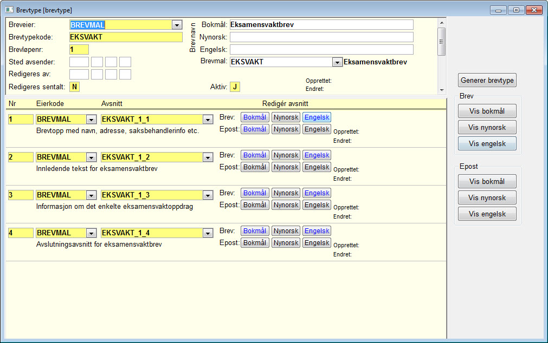Edit Brev Bokmål for section EKSVAKT_1_3
This screenshot has height=343, width=548.
pyautogui.click(x=255, y=193)
